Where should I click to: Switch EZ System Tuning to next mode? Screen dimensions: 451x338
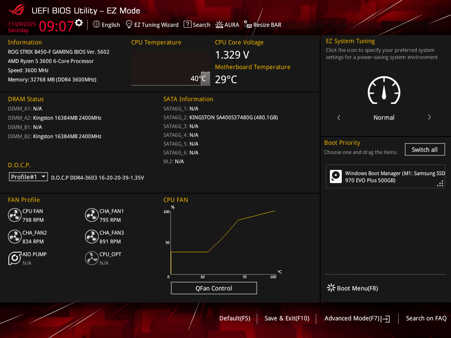tap(429, 118)
